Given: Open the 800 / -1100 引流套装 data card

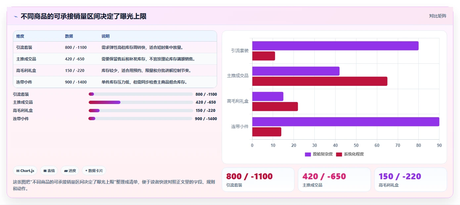Looking at the screenshot, I should tap(258, 180).
